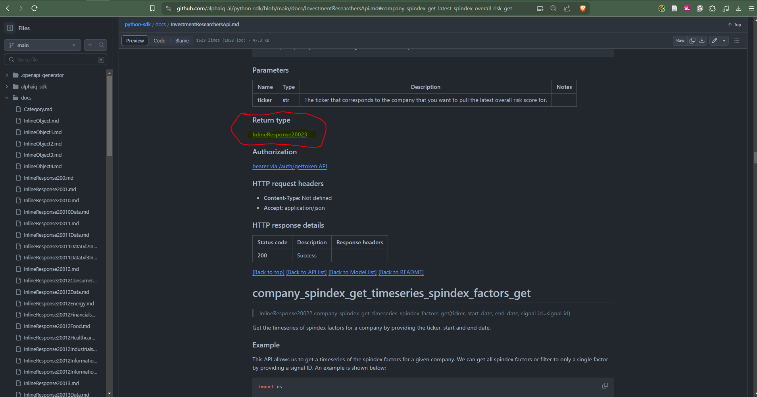Collapse the docs folder

coord(7,98)
